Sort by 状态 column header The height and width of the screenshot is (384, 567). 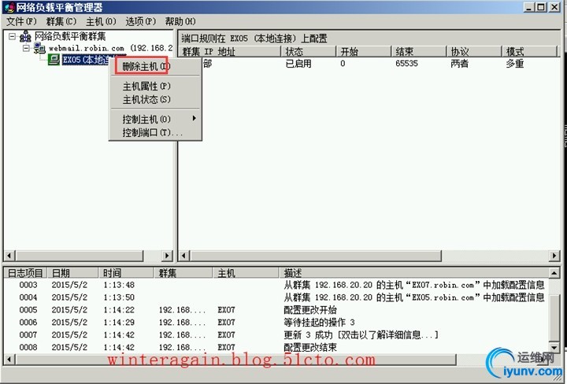(309, 52)
